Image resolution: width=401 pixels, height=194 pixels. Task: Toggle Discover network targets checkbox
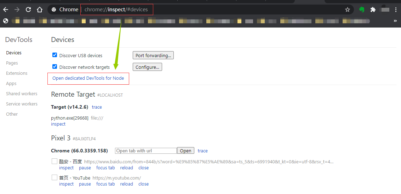tap(55, 67)
